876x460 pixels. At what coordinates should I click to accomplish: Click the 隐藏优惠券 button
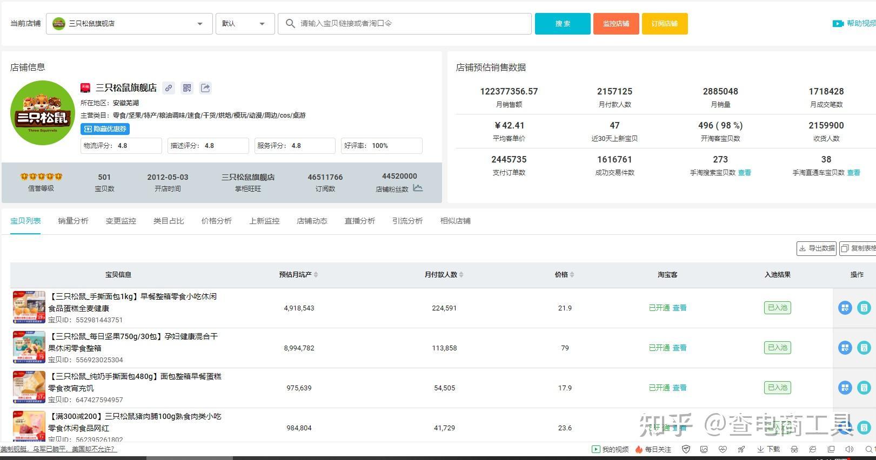(x=105, y=129)
